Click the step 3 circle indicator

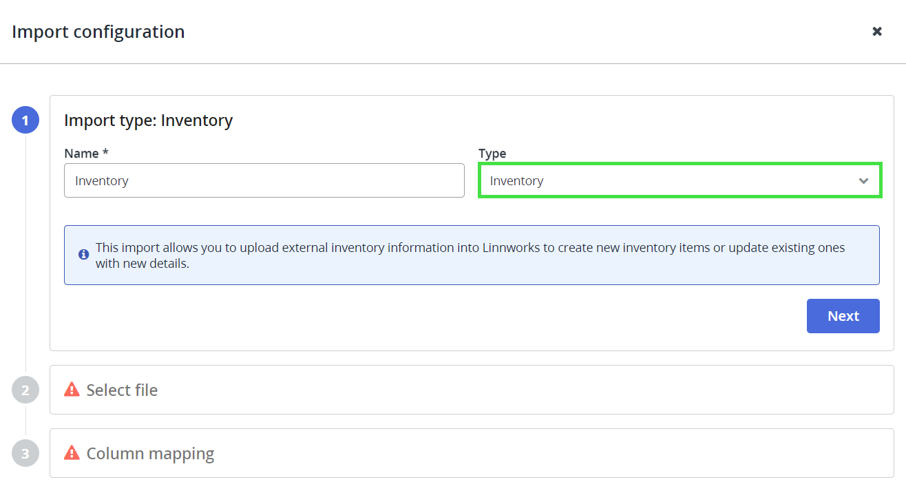coord(25,454)
